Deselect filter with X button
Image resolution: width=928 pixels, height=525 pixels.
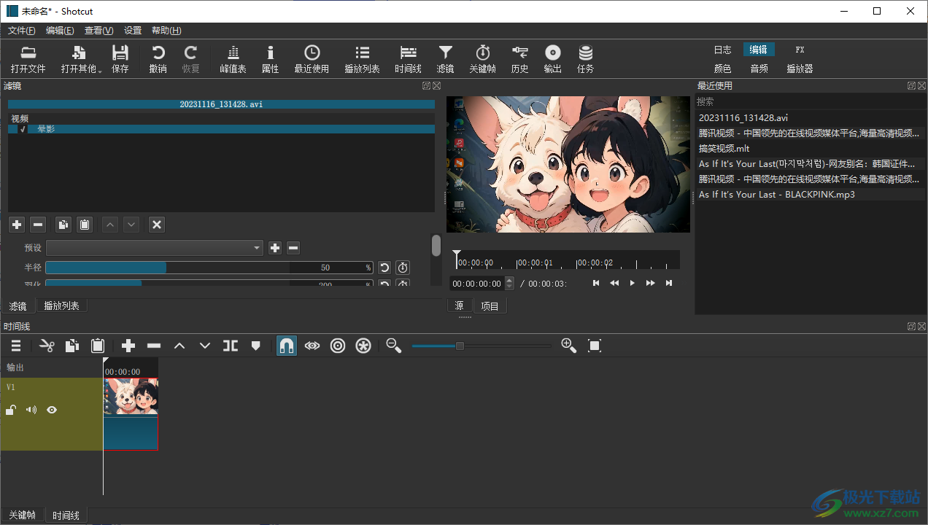[157, 225]
